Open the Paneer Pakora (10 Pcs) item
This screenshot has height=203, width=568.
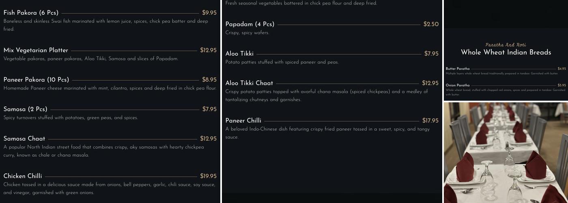(x=36, y=80)
